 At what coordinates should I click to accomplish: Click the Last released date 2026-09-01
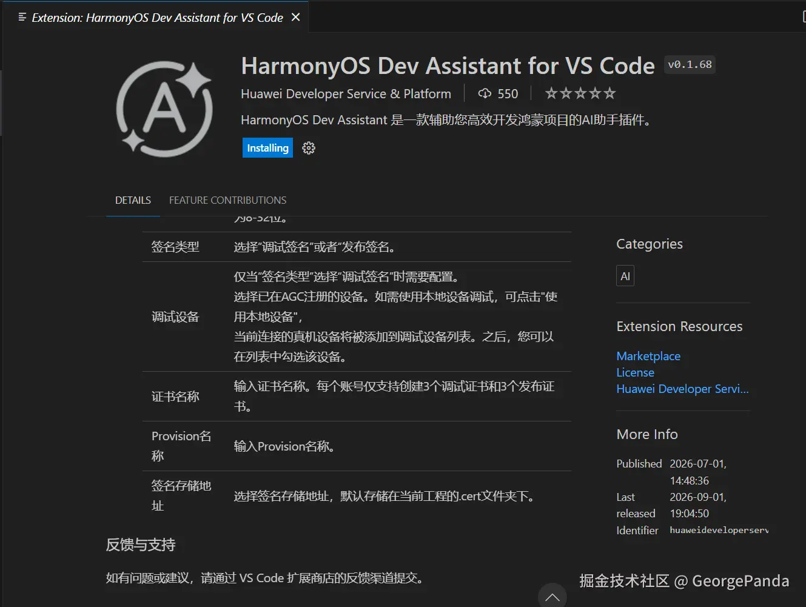698,505
